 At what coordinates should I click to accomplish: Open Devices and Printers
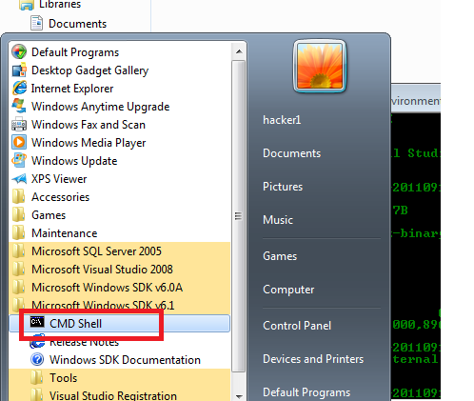coord(313,359)
